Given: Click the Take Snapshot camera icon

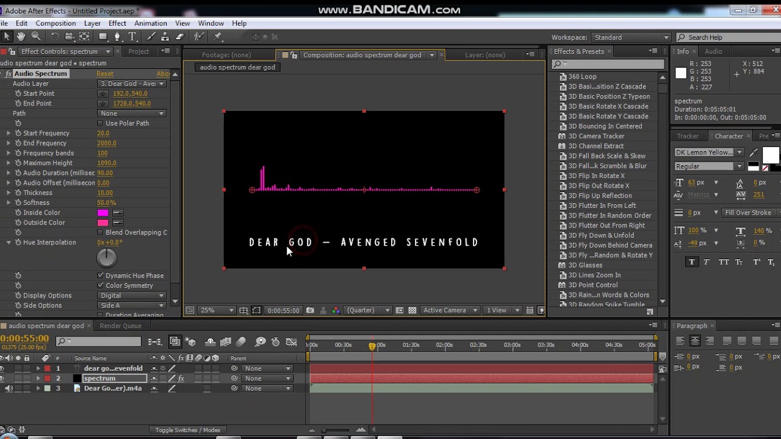Looking at the screenshot, I should [x=310, y=310].
